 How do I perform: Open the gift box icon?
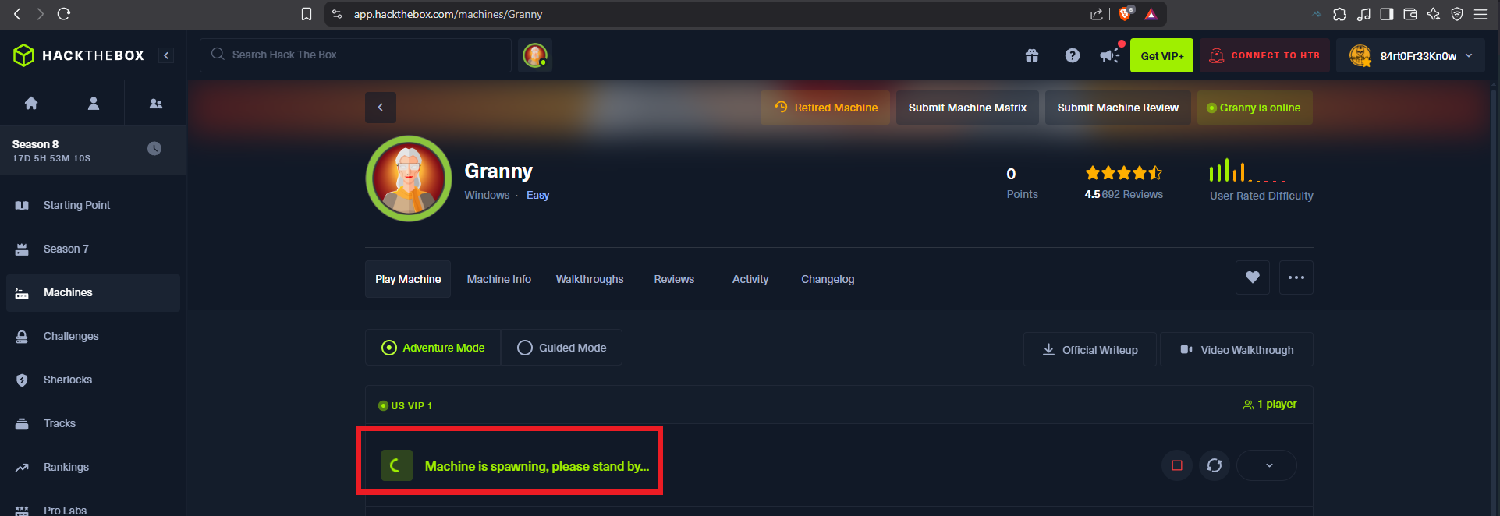pyautogui.click(x=1032, y=55)
